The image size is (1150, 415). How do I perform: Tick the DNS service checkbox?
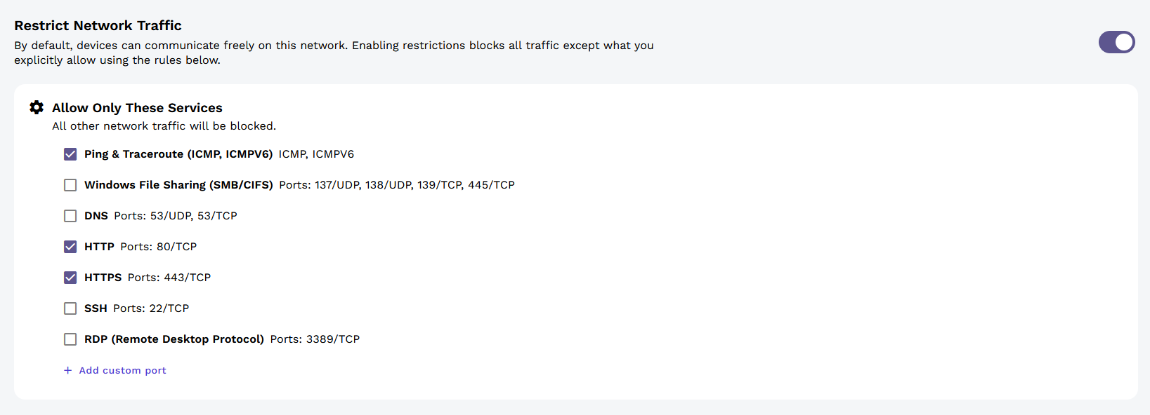(x=70, y=216)
